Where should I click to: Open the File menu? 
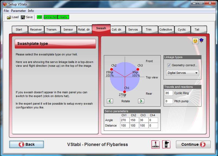click(x=6, y=11)
